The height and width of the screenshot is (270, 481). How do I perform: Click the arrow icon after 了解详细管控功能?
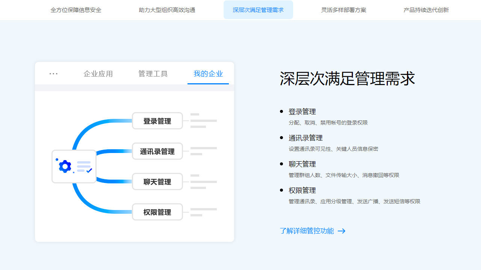342,231
